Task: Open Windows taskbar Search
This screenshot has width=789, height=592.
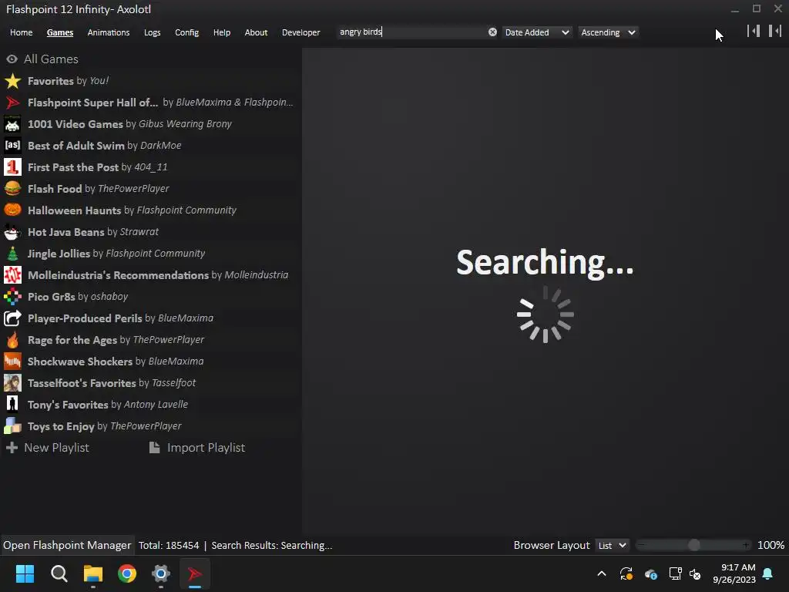Action: 59,573
